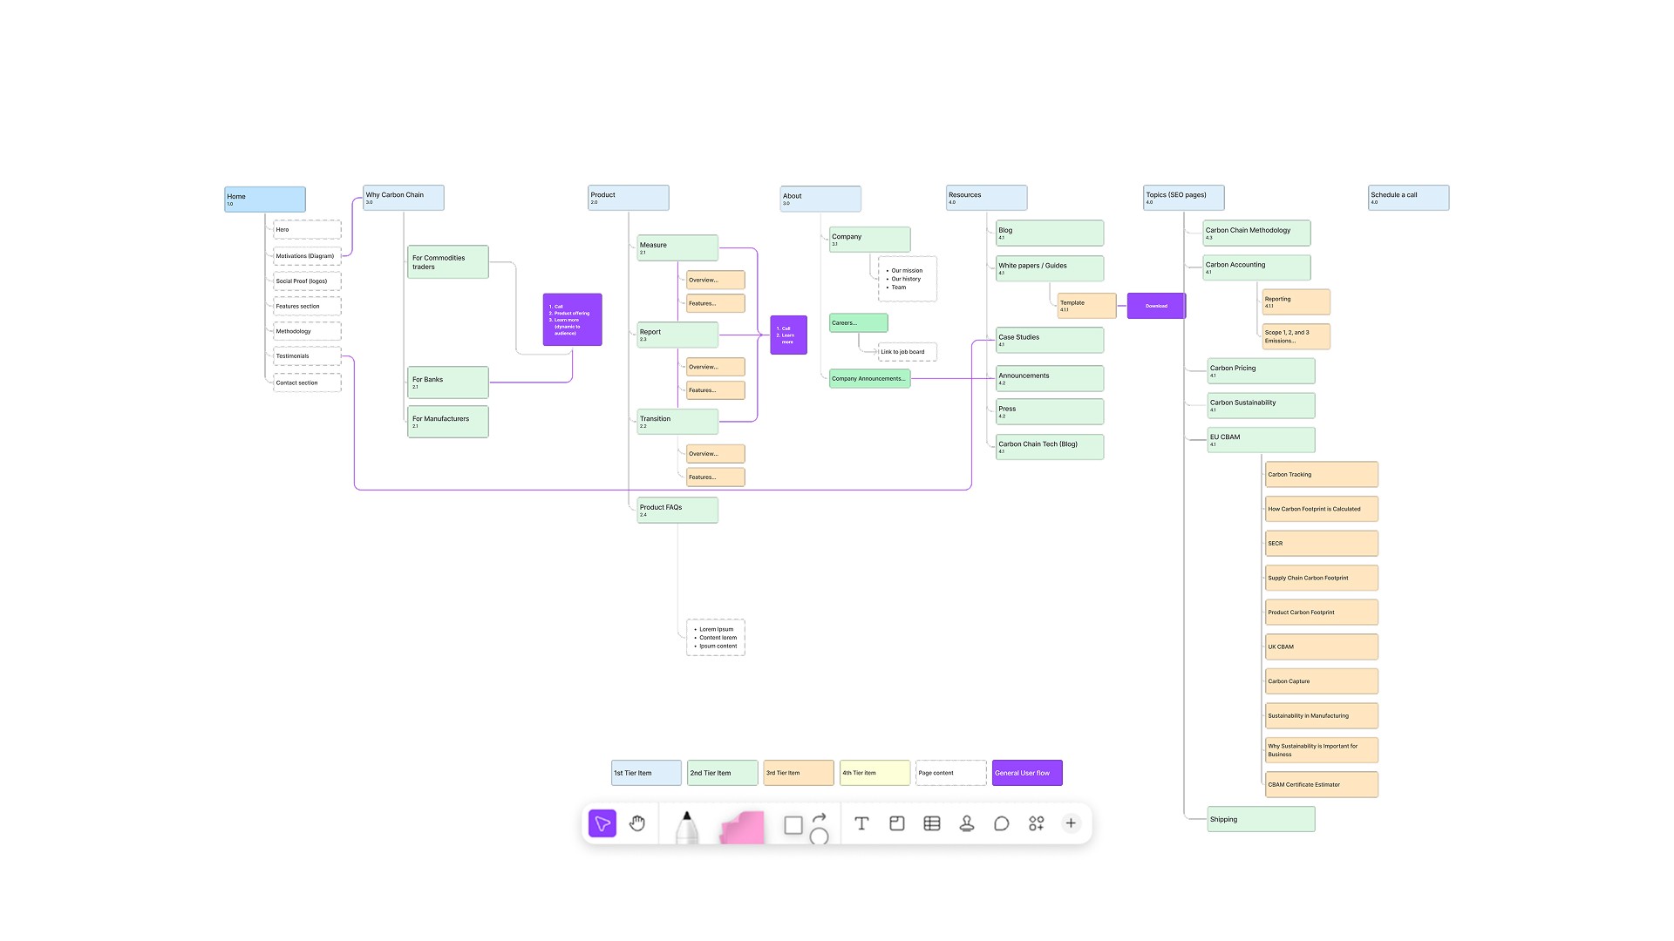
Task: Pick the marker pen tool
Action: click(687, 826)
